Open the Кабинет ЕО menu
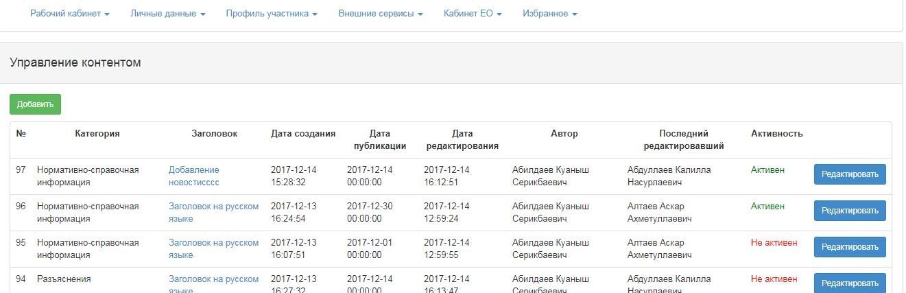 point(473,14)
